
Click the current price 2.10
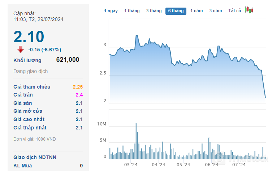coord(29,37)
